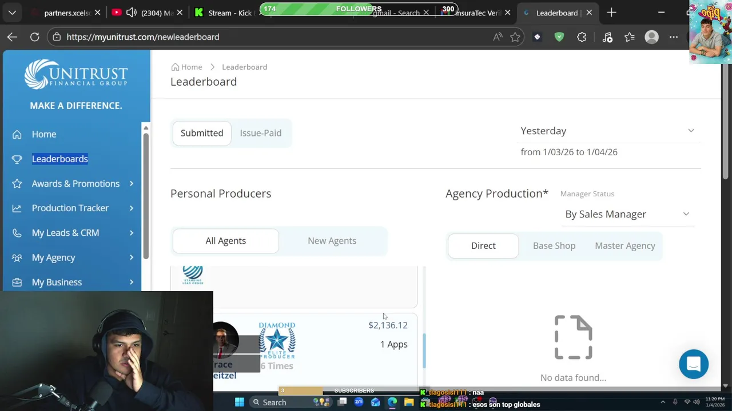Open the My Agency menu label
732x411 pixels.
[x=54, y=257]
